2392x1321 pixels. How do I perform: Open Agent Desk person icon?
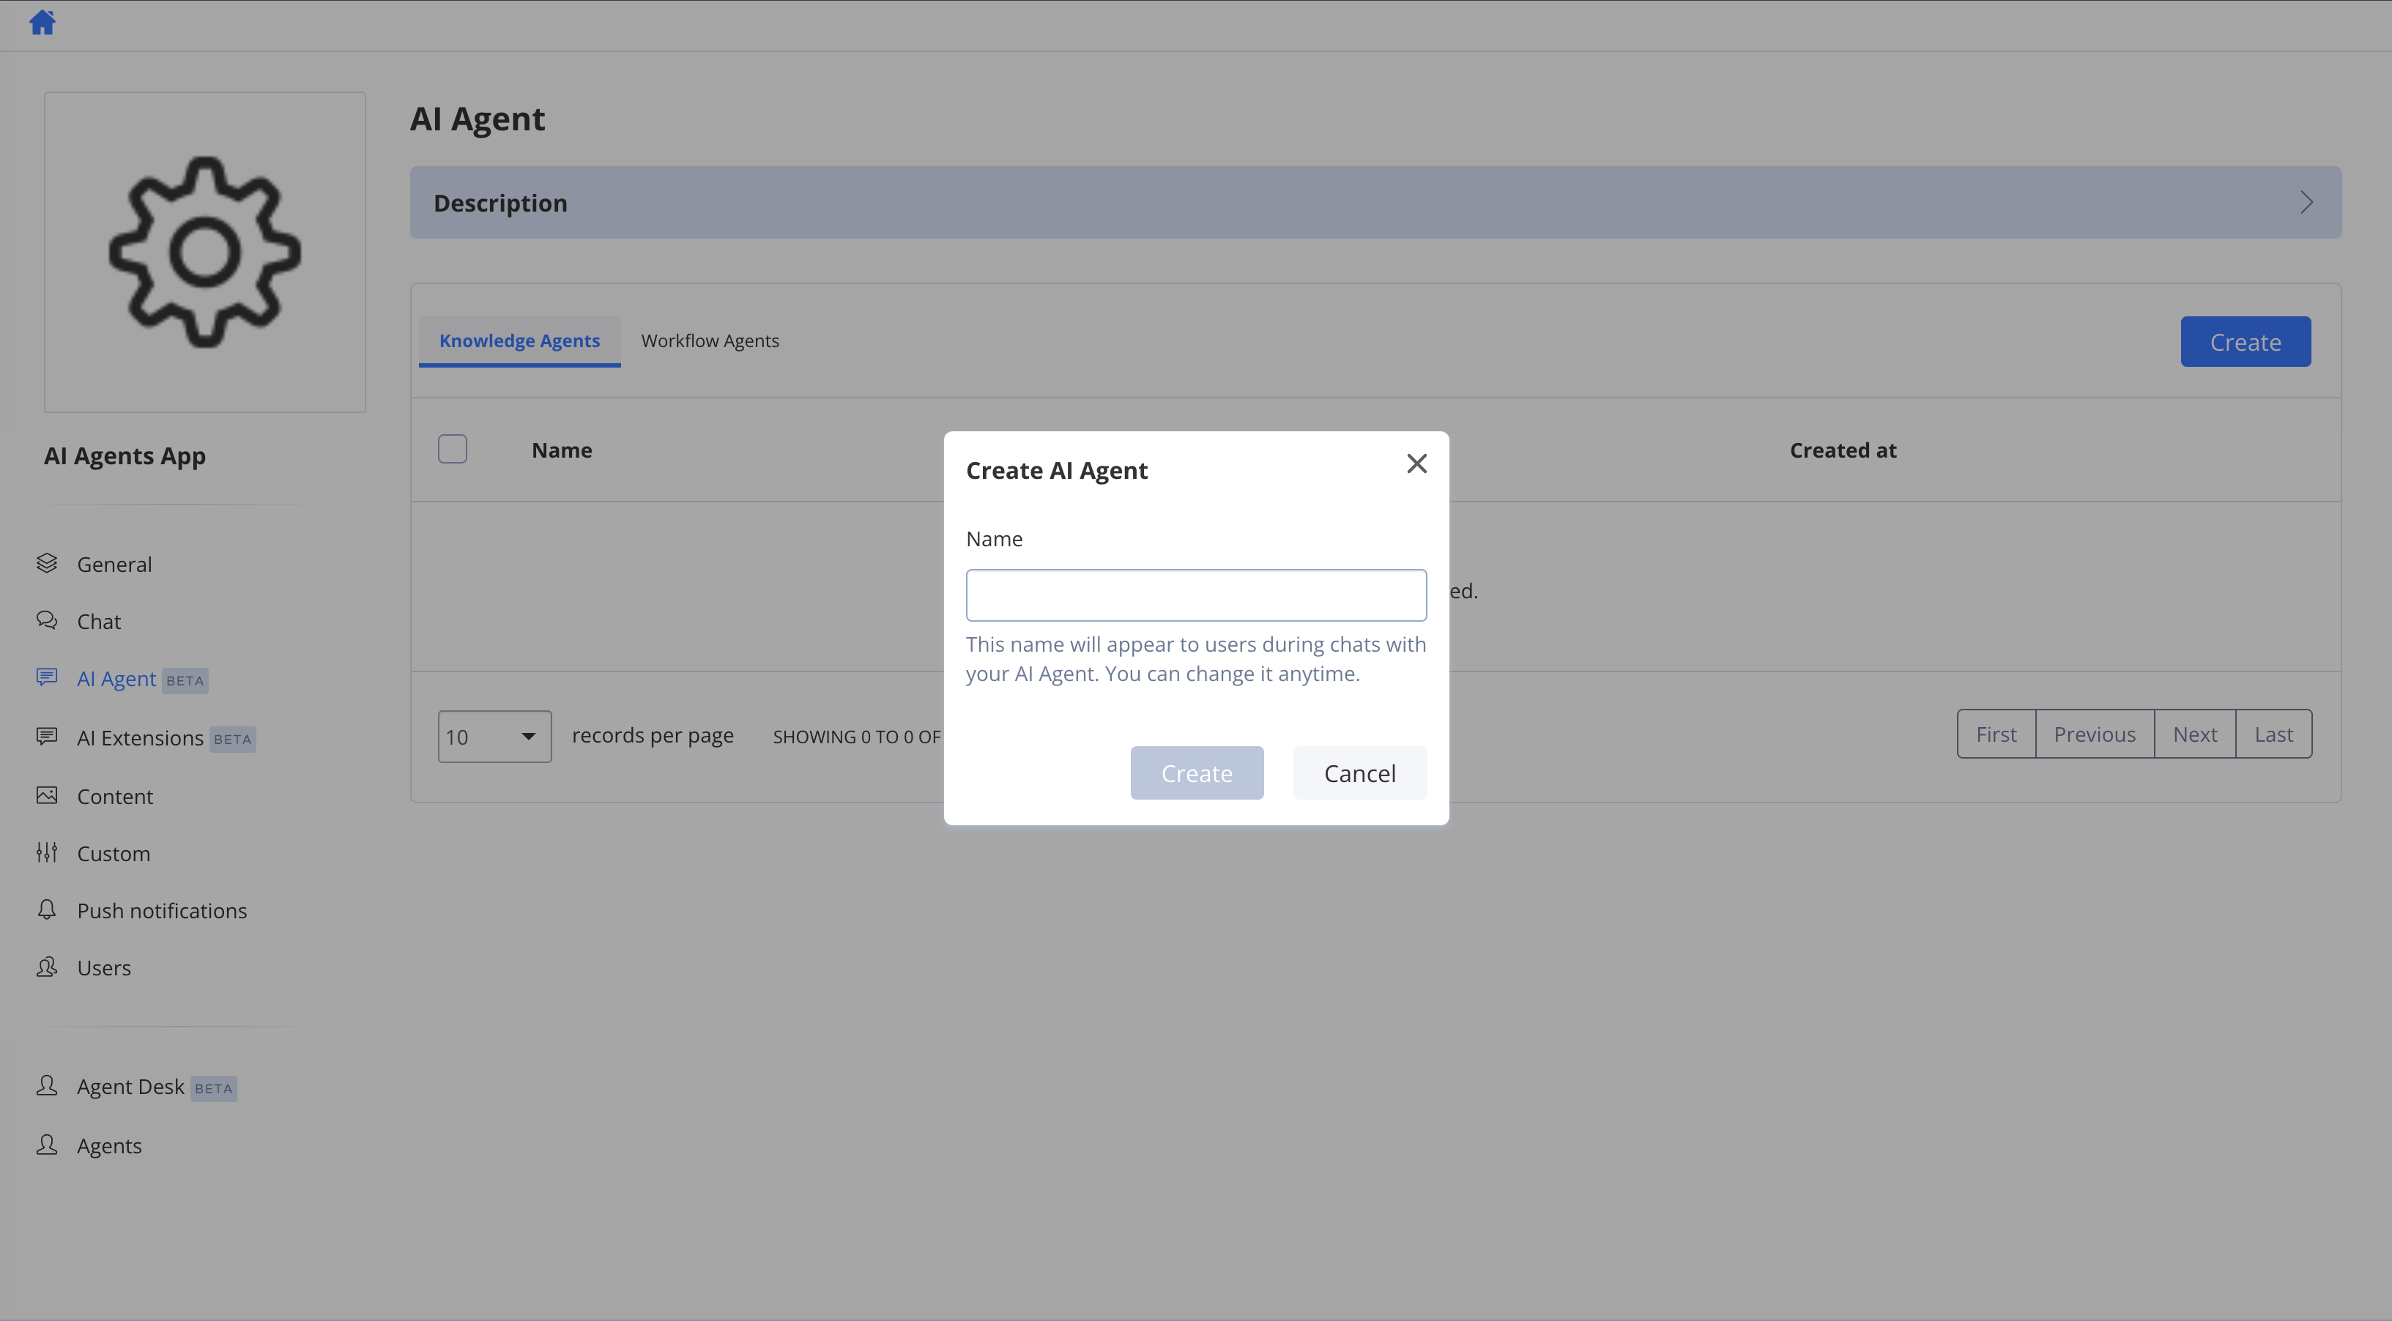(46, 1085)
